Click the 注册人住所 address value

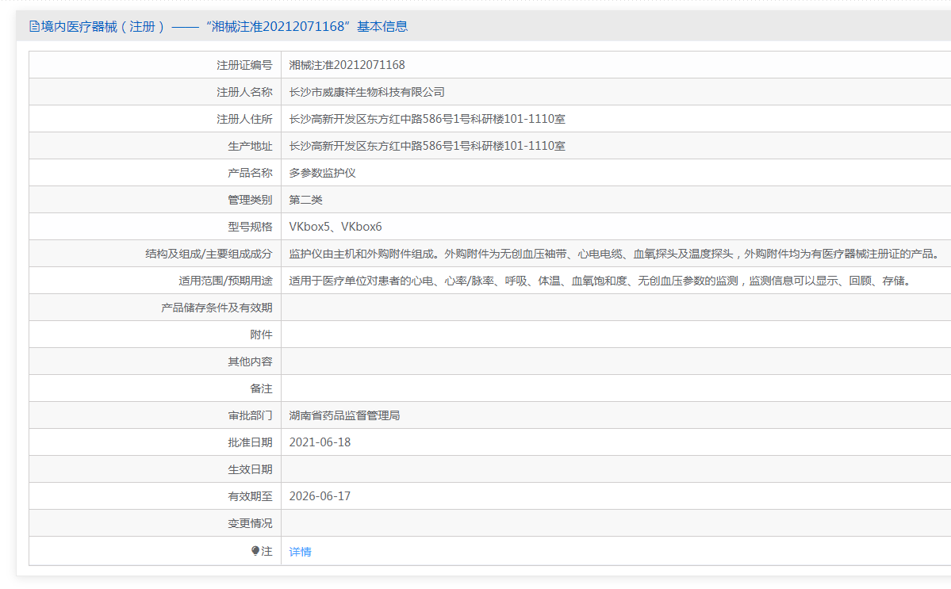(x=427, y=119)
